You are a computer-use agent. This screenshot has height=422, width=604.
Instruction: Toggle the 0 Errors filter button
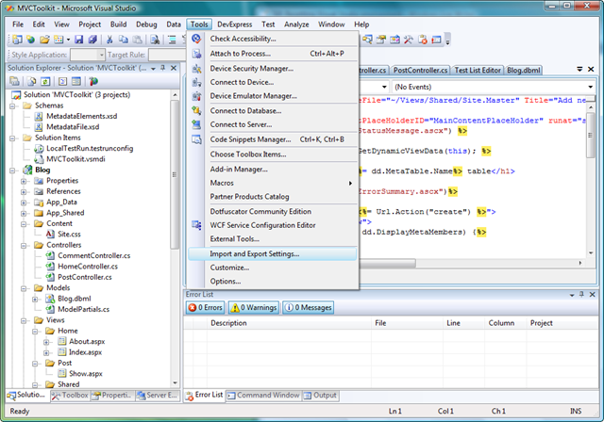coord(205,307)
